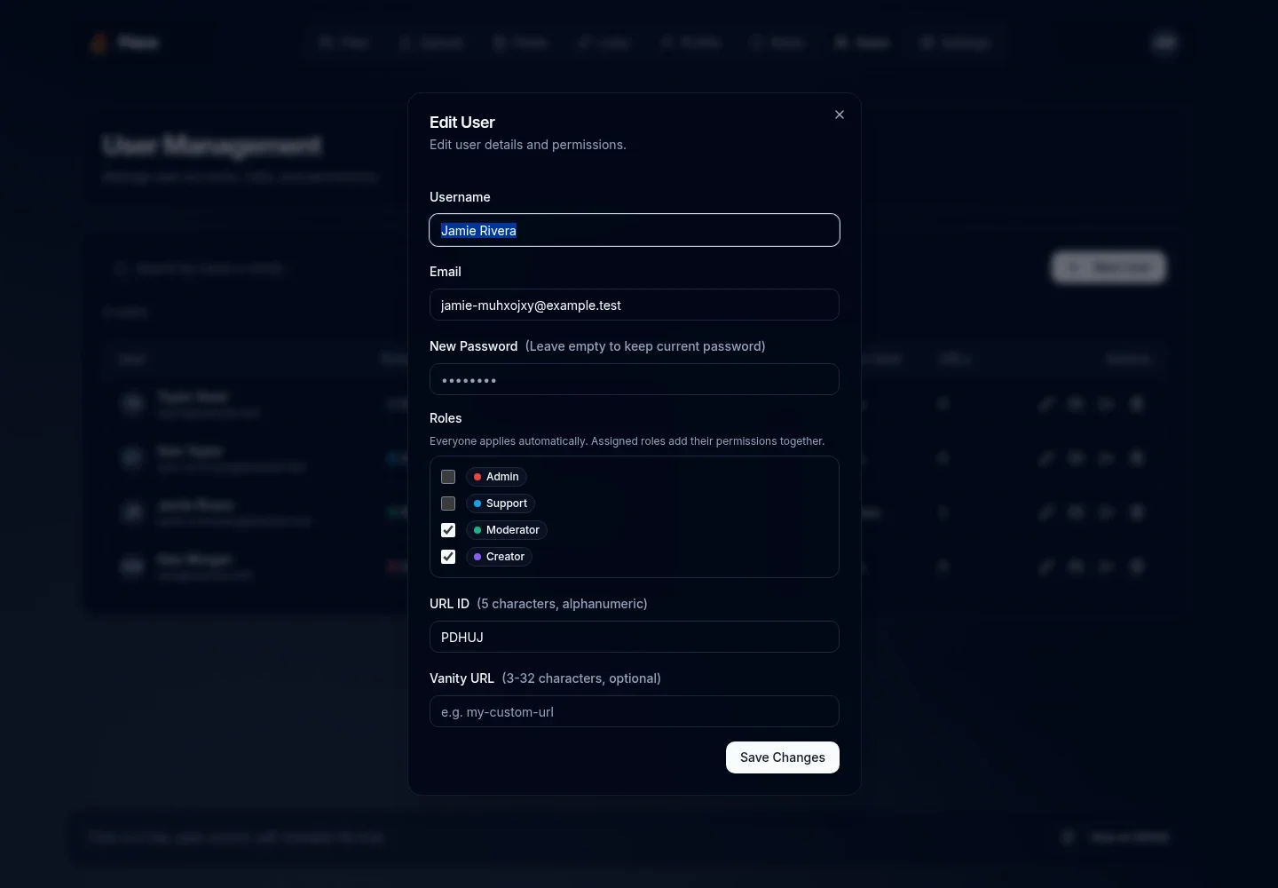
Task: Click the "Edit User" dialog title
Action: [x=462, y=123]
